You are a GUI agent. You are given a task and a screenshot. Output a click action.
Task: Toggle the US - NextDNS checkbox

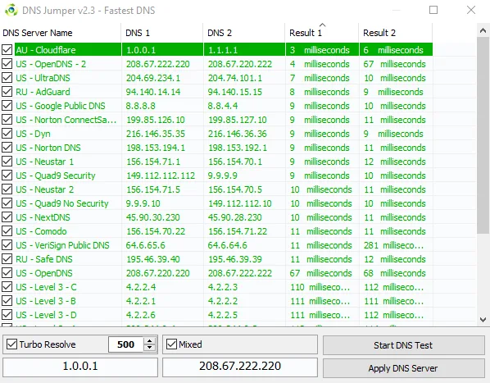[7, 217]
